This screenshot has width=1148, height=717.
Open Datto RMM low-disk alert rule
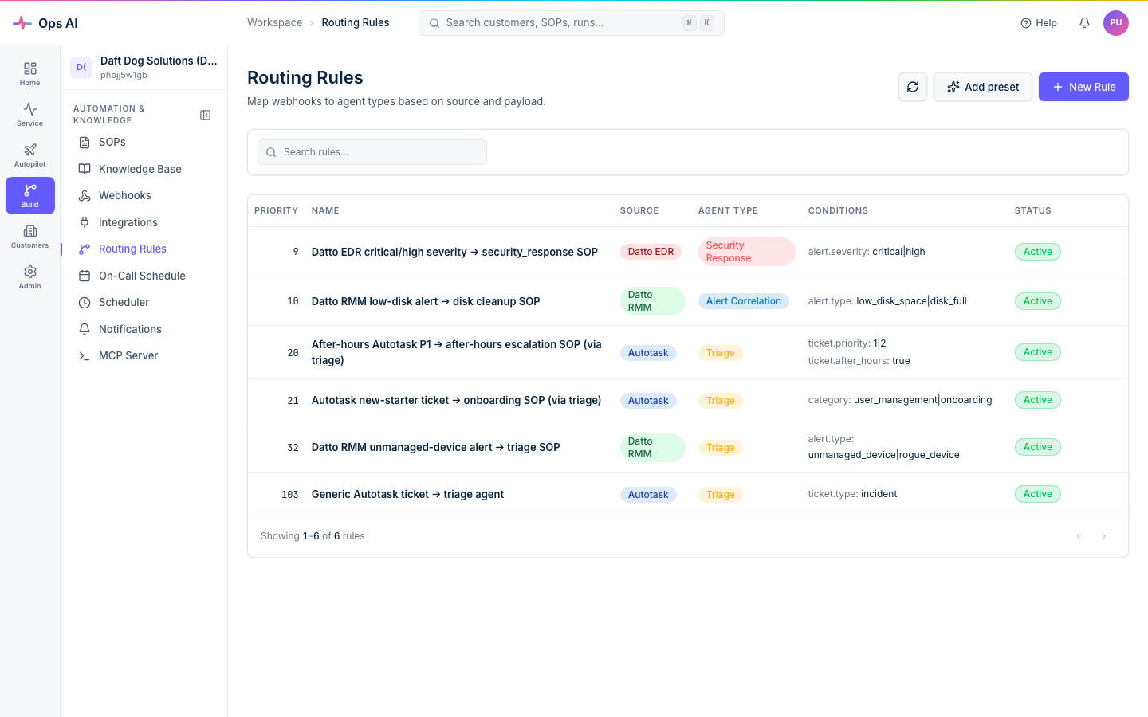426,301
